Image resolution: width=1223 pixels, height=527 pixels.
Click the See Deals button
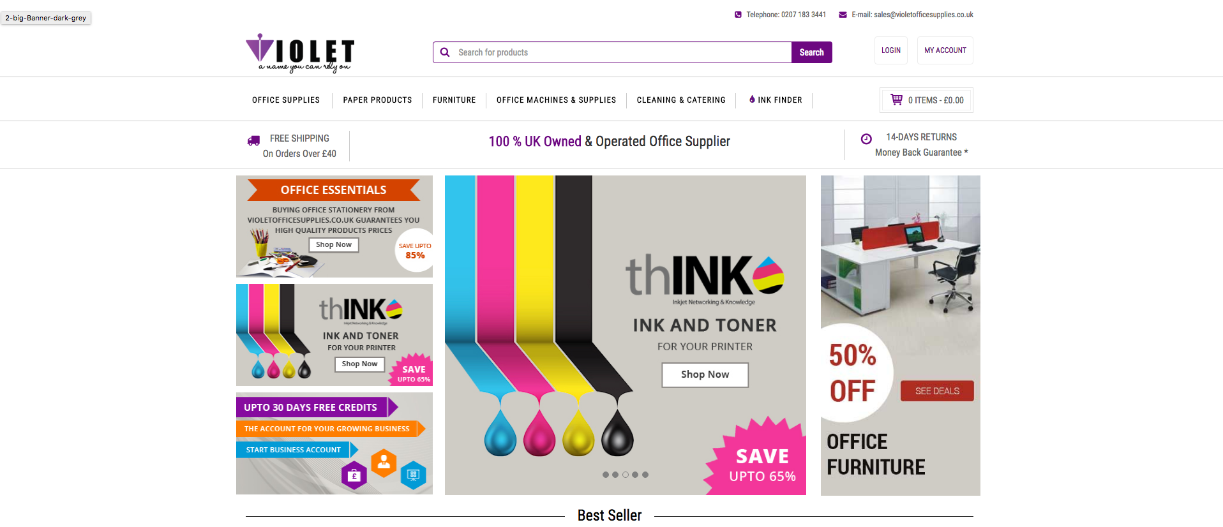coord(937,390)
